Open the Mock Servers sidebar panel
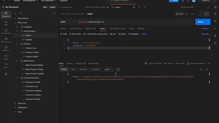The width and height of the screenshot is (219, 123). 6,40
